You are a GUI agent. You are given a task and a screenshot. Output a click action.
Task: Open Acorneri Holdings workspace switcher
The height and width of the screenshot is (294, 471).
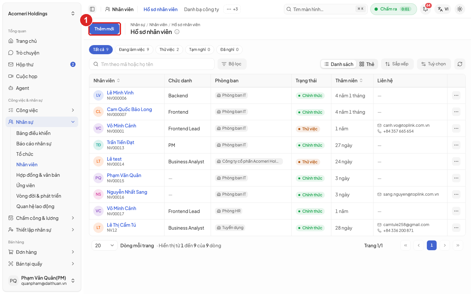pos(42,14)
